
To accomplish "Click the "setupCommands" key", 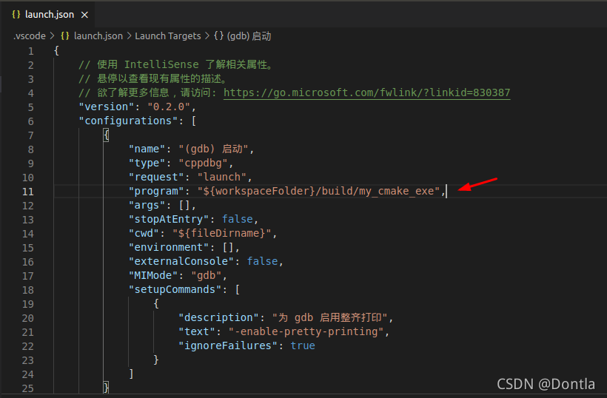I will tap(175, 289).
